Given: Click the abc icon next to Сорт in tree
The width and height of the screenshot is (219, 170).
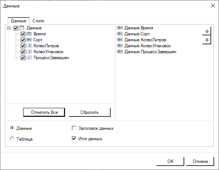Looking at the screenshot, I should (x=29, y=40).
